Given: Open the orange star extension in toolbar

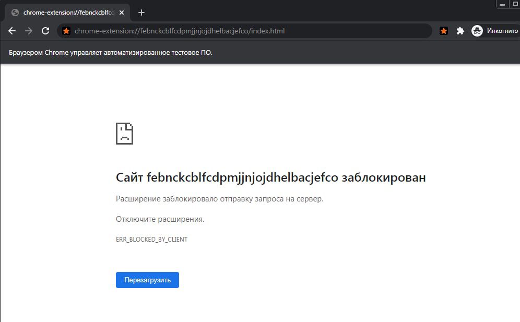Looking at the screenshot, I should pyautogui.click(x=443, y=31).
